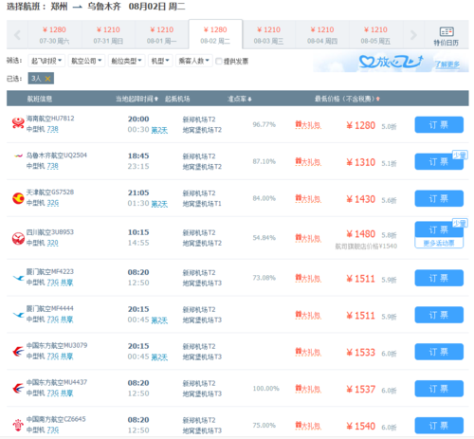Select the 07-30 周六 date tab

coord(54,35)
